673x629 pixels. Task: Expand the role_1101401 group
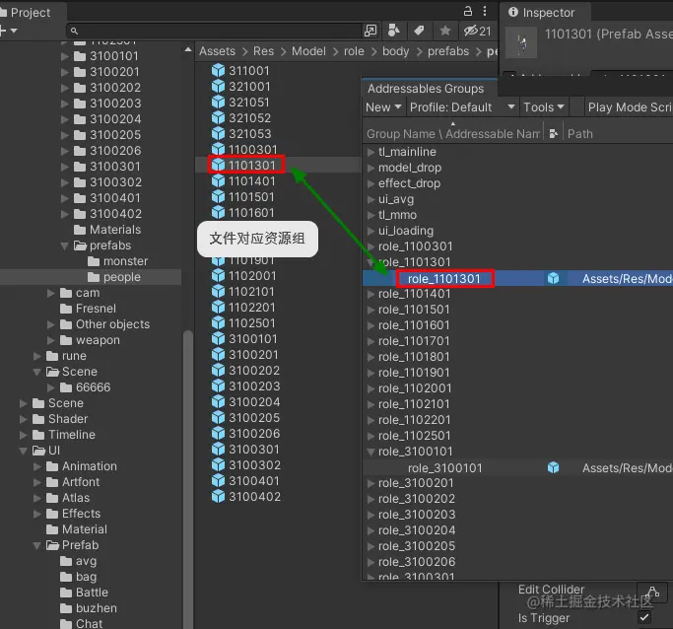point(370,294)
